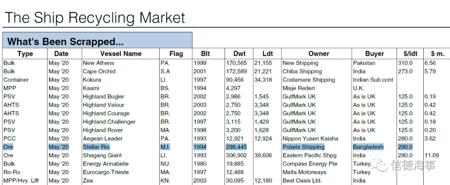Image resolution: width=450 pixels, height=185 pixels.
Task: Click buyer Indian Sub cont
Action: 373,80
